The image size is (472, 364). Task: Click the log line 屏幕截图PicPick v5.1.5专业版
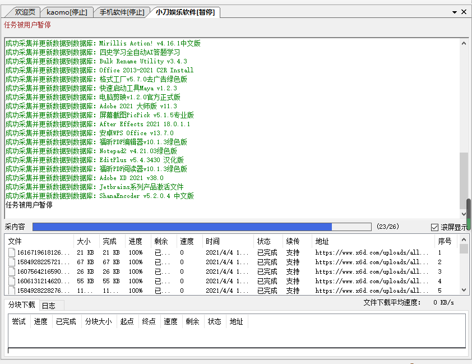click(100, 115)
